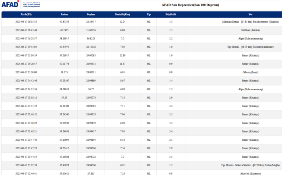Select the longitude value 26.12028
This screenshot has height=175, width=282.
pos(91,47)
